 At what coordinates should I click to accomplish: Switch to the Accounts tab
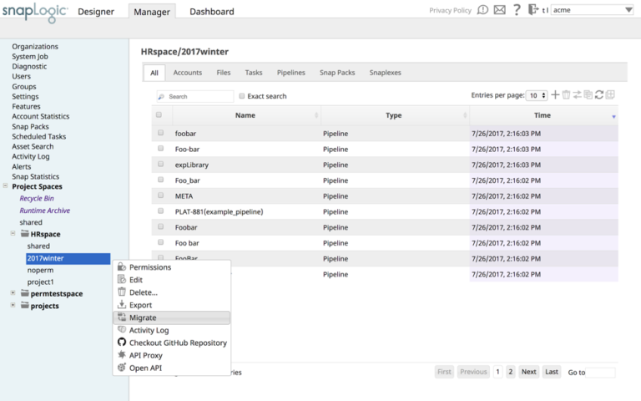pyautogui.click(x=188, y=73)
